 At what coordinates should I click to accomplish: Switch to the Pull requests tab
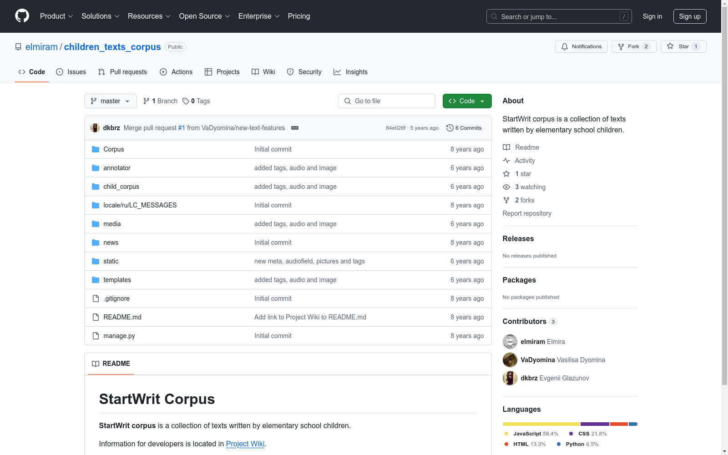[123, 72]
